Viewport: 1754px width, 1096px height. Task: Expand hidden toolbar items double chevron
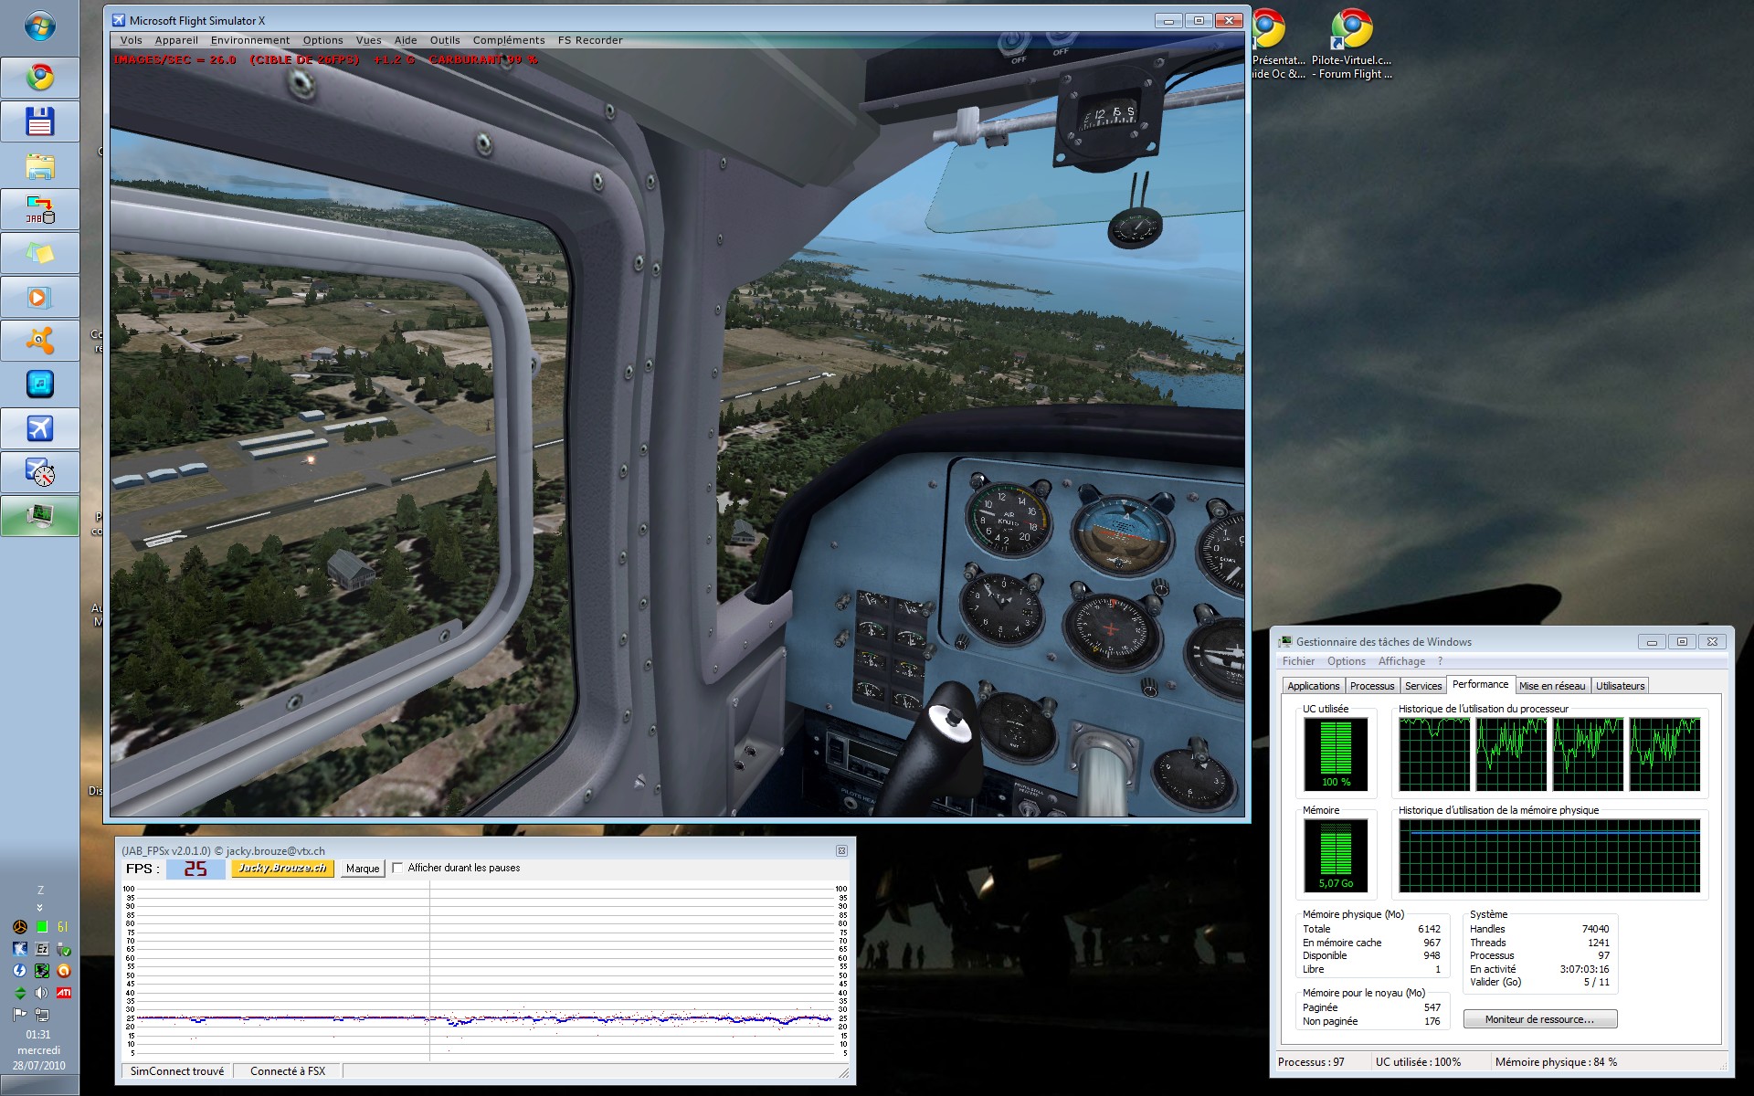tap(39, 907)
